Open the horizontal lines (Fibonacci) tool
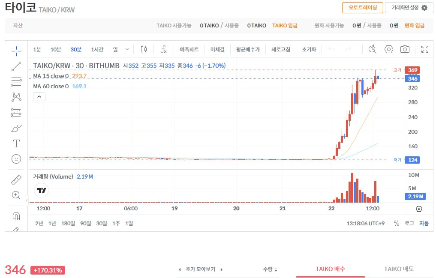This screenshot has height=278, width=436. click(x=16, y=82)
